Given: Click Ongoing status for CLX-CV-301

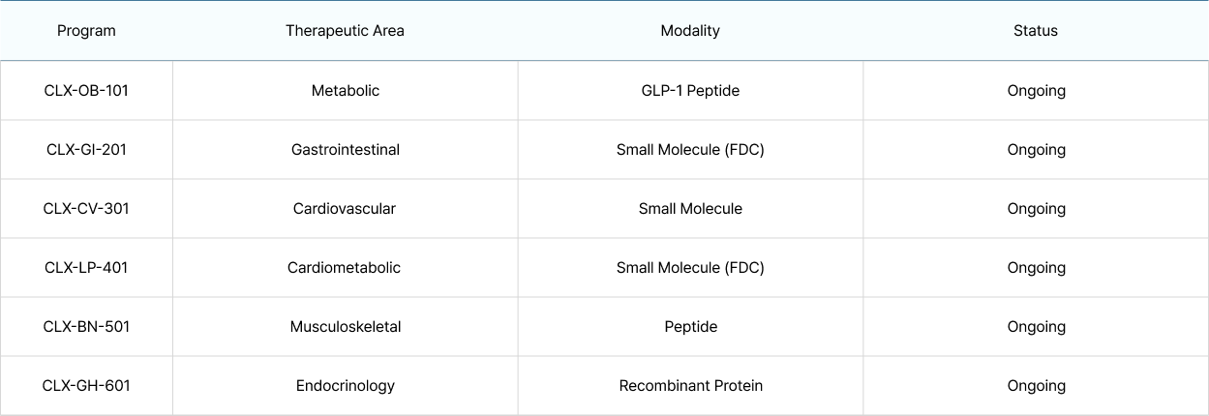Looking at the screenshot, I should 1037,209.
